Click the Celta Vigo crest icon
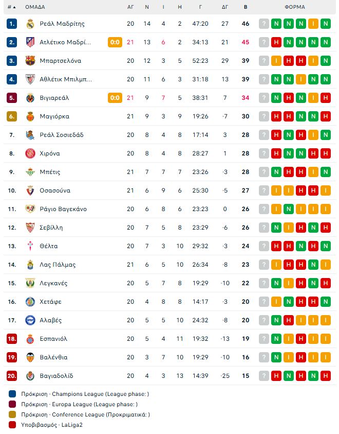Screen dimensions: 339x434 [30, 246]
